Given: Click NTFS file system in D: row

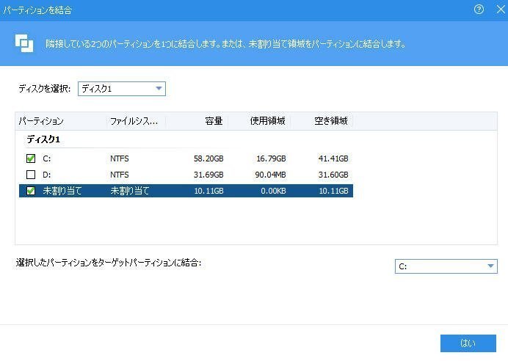Looking at the screenshot, I should 120,175.
